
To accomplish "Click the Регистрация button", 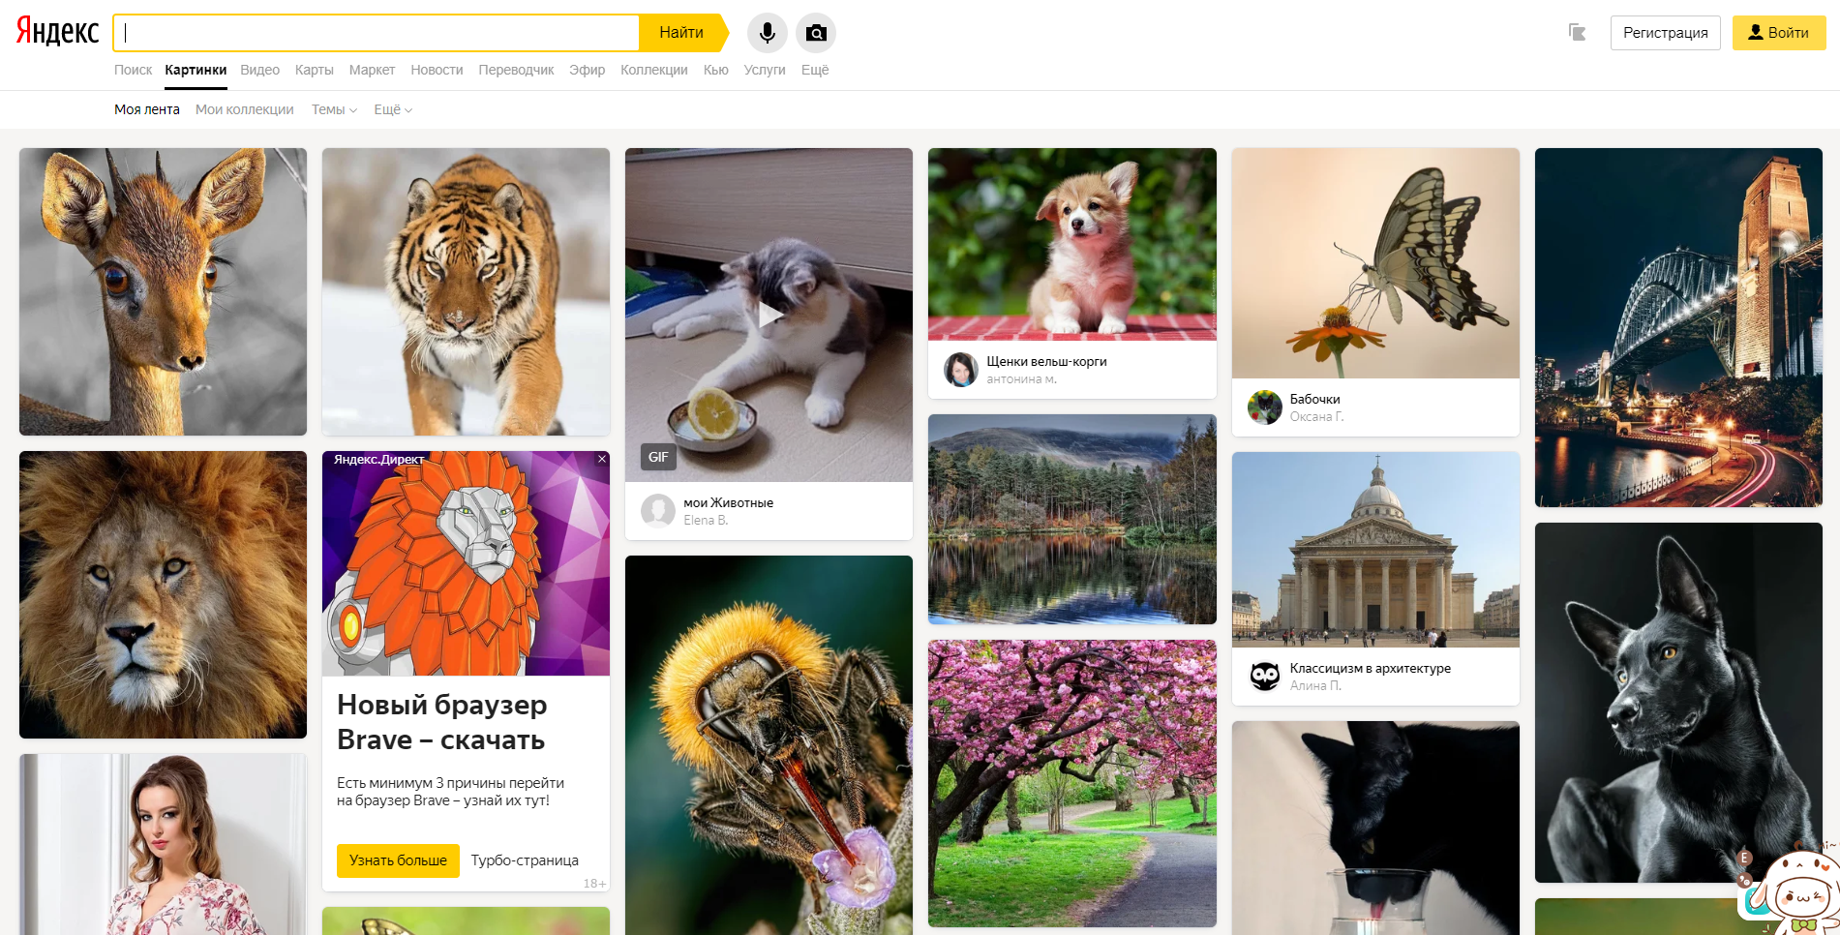I will point(1665,33).
